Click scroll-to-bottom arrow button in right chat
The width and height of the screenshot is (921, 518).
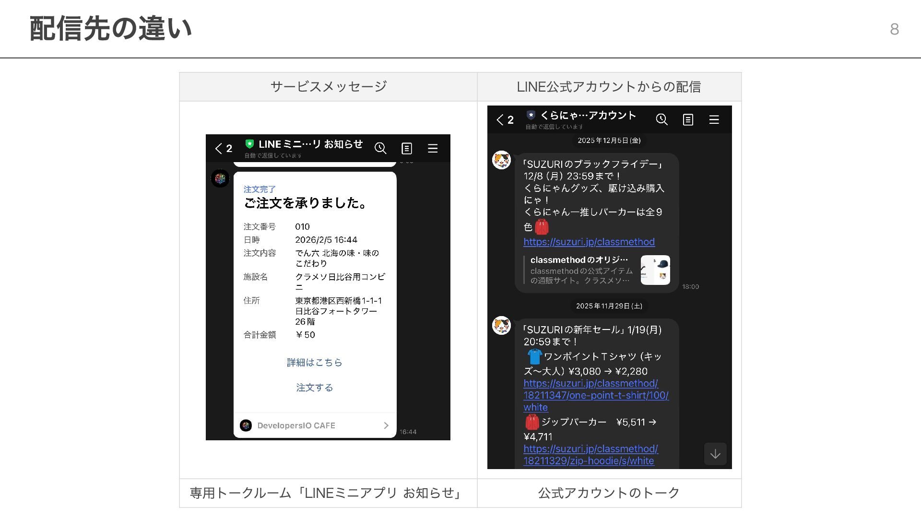pos(715,454)
